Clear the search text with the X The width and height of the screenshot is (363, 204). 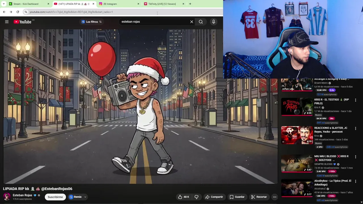tap(192, 22)
